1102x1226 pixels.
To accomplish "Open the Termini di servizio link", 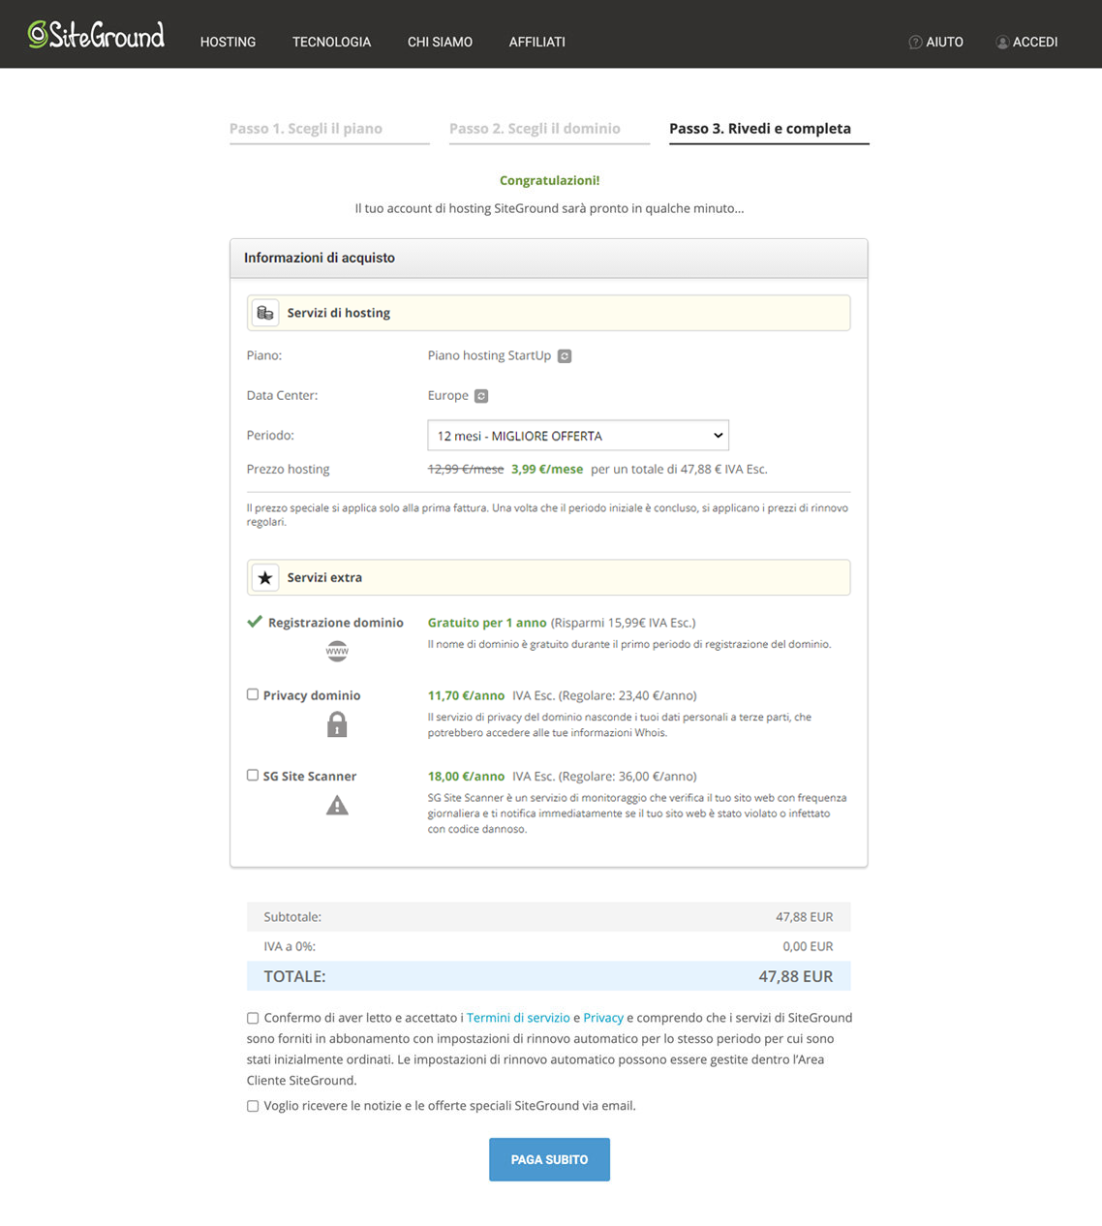I will (x=518, y=1018).
